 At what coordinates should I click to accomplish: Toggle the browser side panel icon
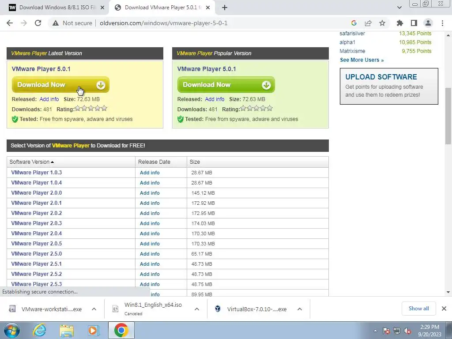click(x=414, y=23)
